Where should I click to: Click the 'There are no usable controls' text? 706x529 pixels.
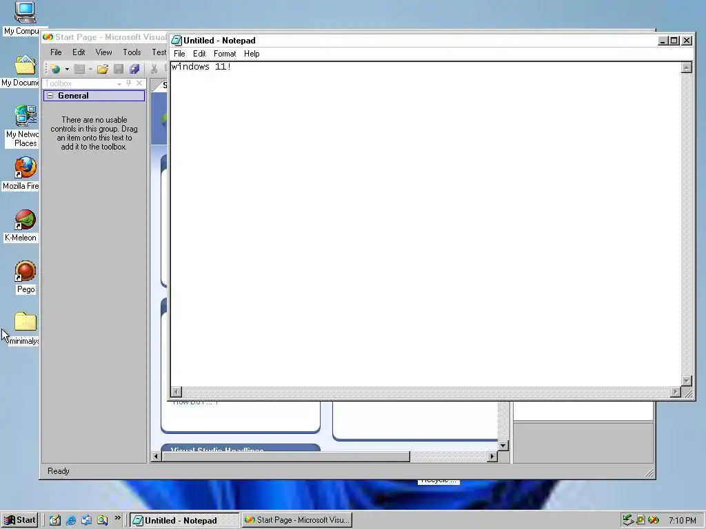94,133
